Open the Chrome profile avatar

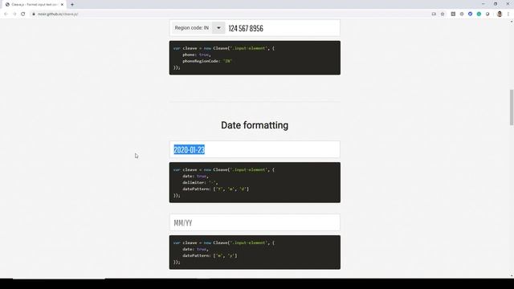pyautogui.click(x=500, y=14)
